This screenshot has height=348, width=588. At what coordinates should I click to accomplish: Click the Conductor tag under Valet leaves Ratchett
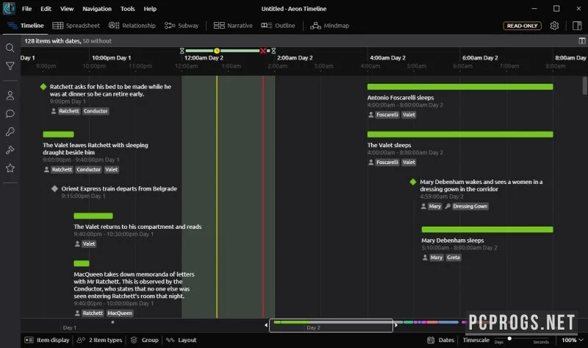coord(88,170)
